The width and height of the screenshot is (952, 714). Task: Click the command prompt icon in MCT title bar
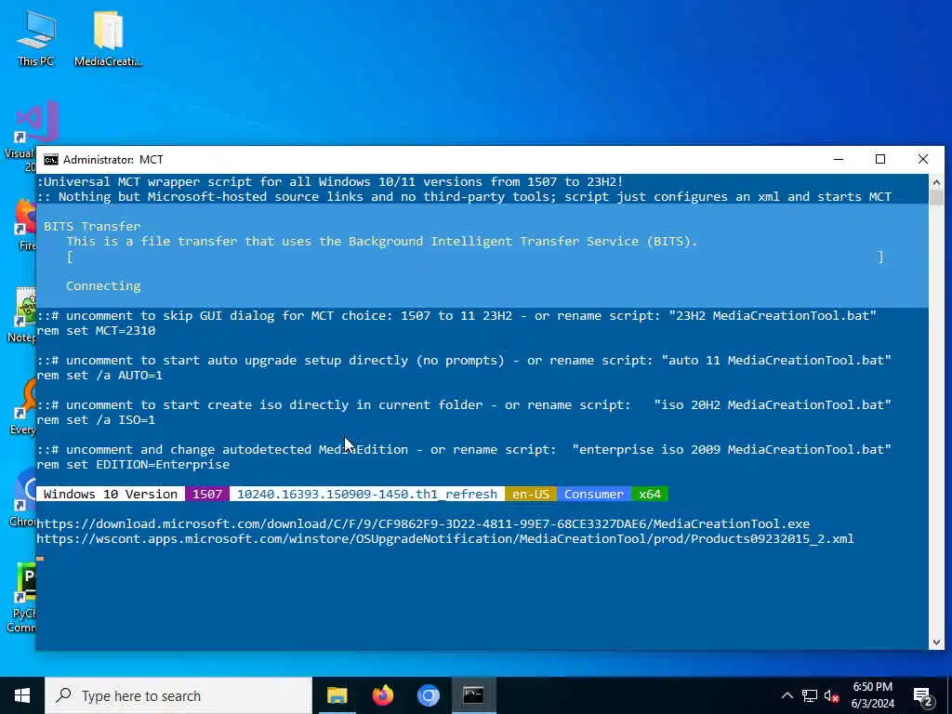tap(51, 160)
